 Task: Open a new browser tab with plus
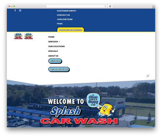click(154, 7)
